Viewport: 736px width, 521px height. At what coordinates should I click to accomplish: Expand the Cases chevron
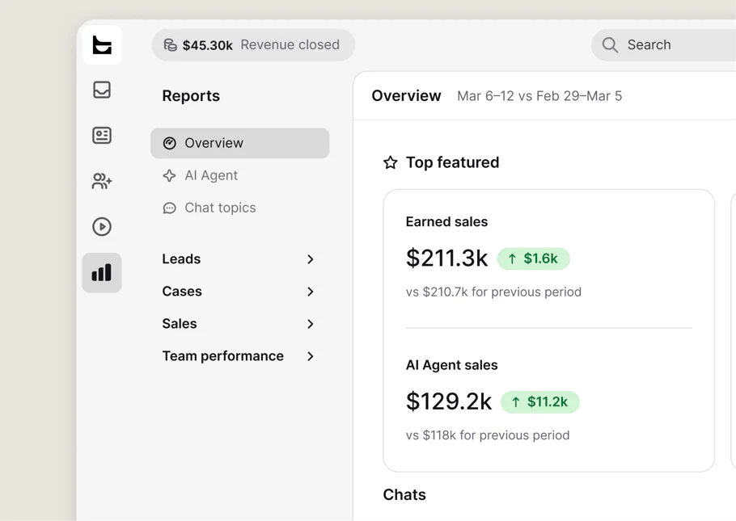[311, 292]
